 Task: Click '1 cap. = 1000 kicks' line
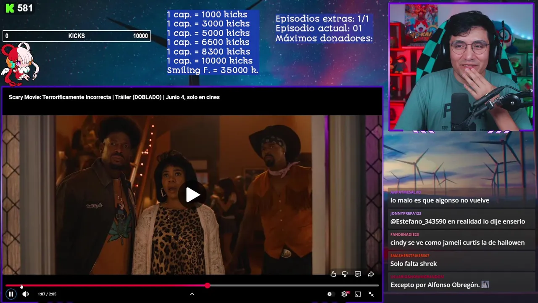(x=207, y=15)
